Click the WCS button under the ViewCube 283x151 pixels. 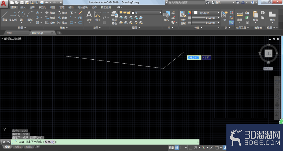click(268, 68)
